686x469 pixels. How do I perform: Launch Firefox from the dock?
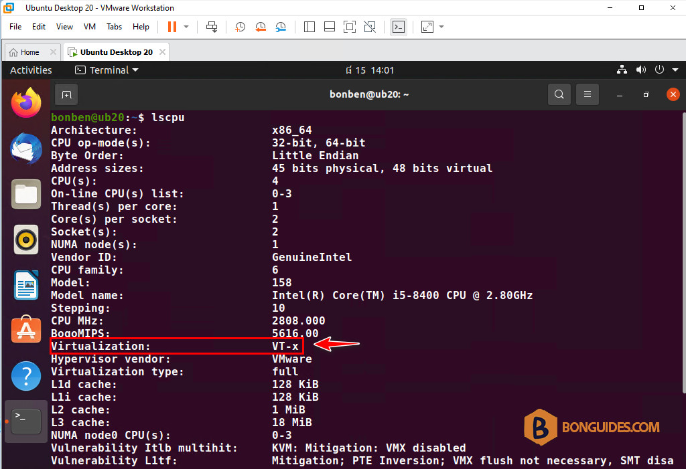point(26,103)
